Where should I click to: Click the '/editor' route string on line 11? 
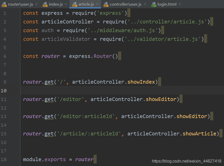tap(71, 99)
